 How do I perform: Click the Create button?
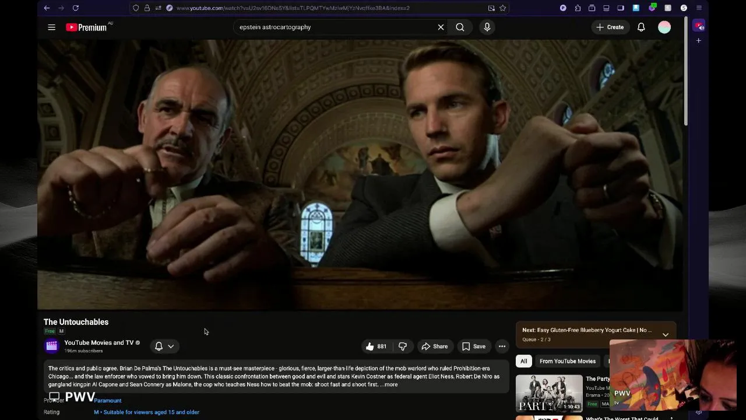click(x=610, y=27)
